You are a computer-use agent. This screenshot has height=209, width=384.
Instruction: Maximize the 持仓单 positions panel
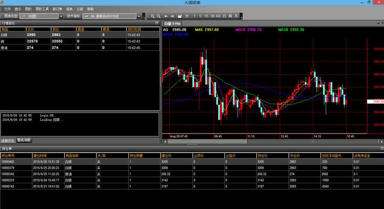(381, 148)
